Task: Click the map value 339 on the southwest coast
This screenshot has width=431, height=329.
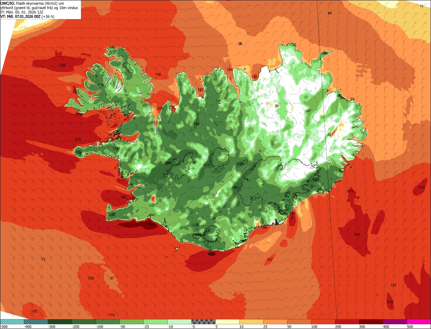Action: pyautogui.click(x=152, y=224)
